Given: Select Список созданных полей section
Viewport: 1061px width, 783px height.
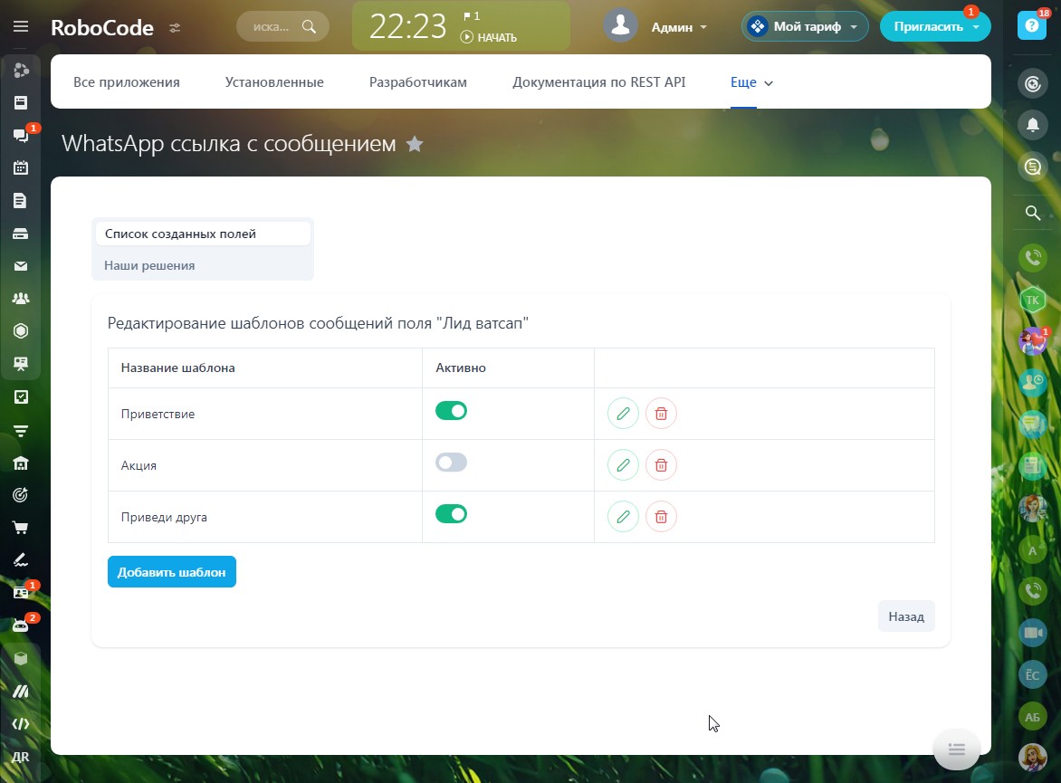Looking at the screenshot, I should tap(203, 234).
